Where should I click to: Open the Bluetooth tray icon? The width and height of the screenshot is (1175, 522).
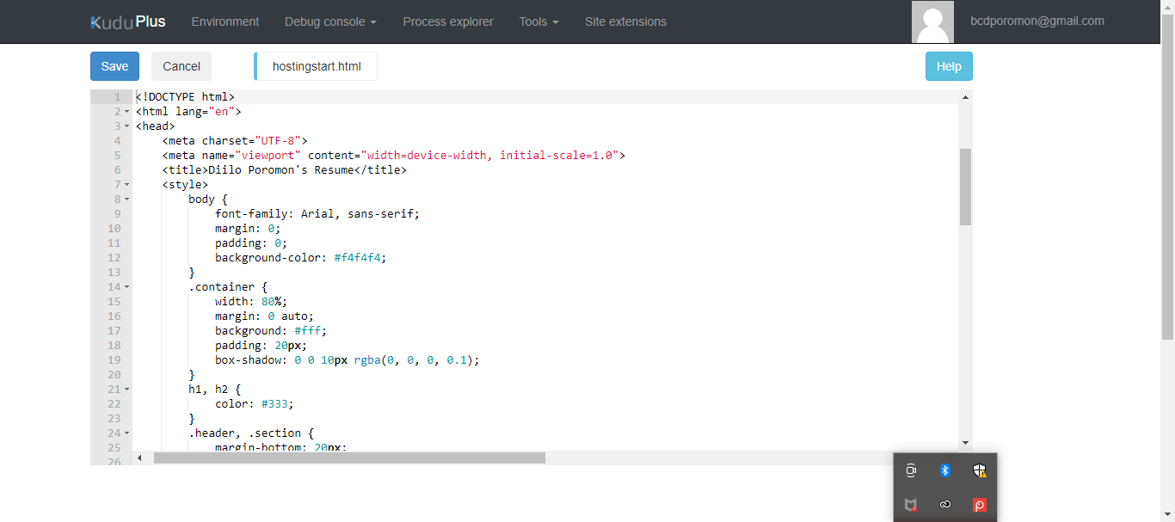[944, 470]
